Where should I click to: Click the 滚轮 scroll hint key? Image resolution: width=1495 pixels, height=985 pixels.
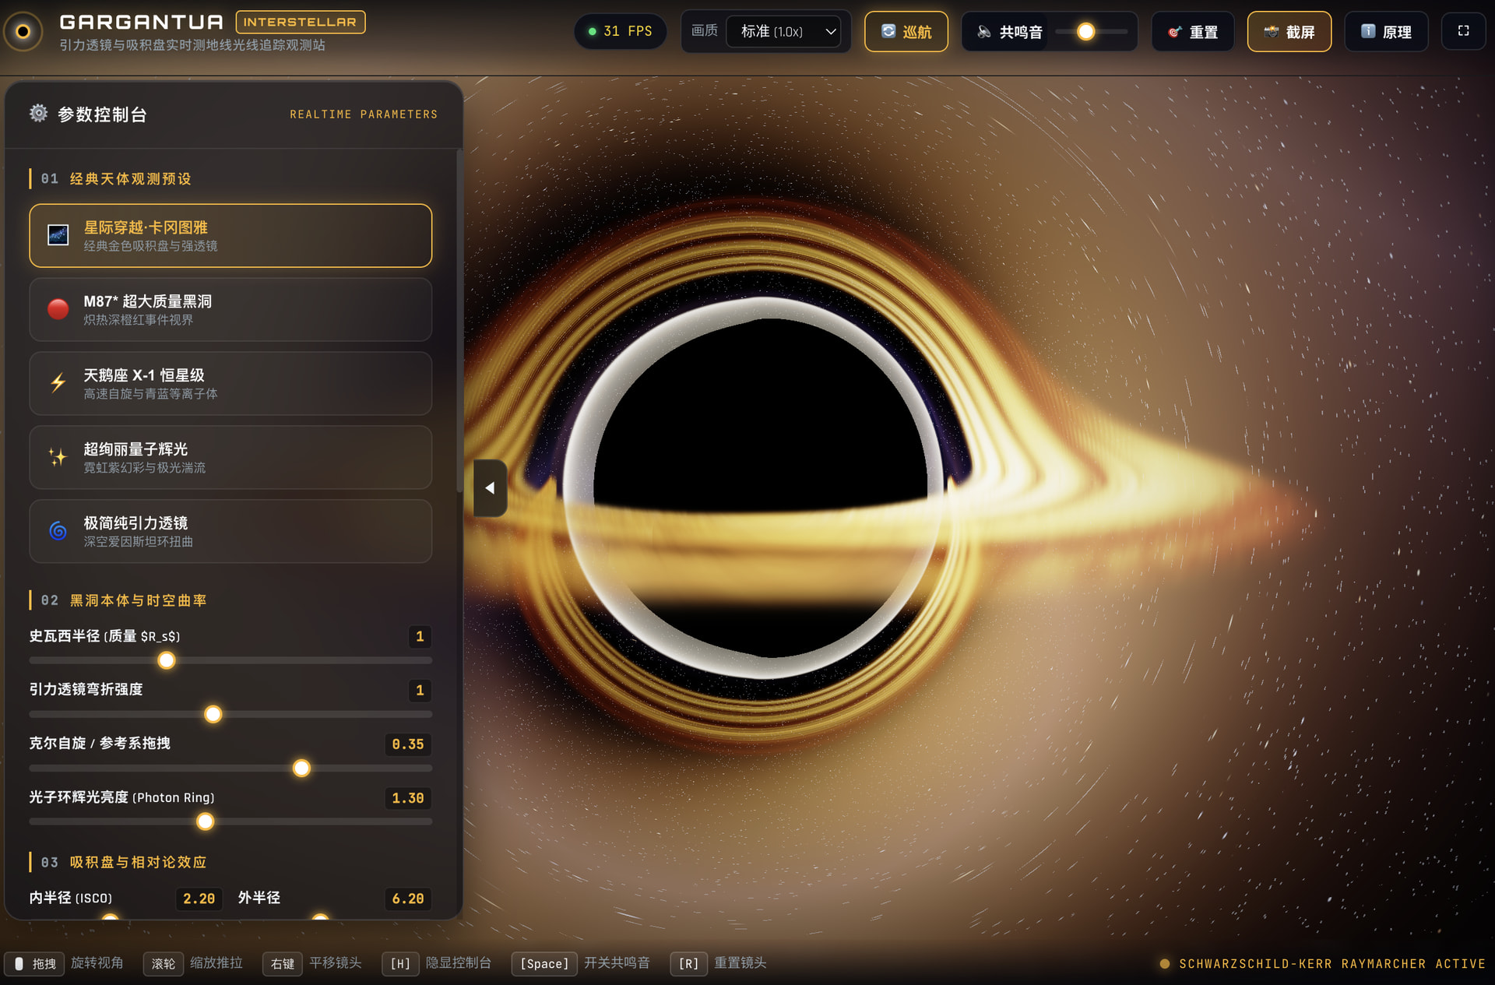coord(163,963)
